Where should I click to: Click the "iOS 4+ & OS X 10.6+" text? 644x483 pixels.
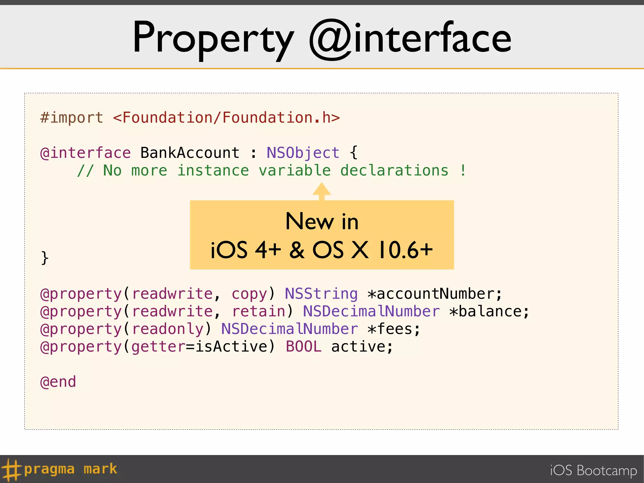coord(321,250)
